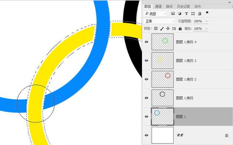233x145 pixels.
Task: Expand the 填充 fill slider arrow
Action: [x=206, y=28]
